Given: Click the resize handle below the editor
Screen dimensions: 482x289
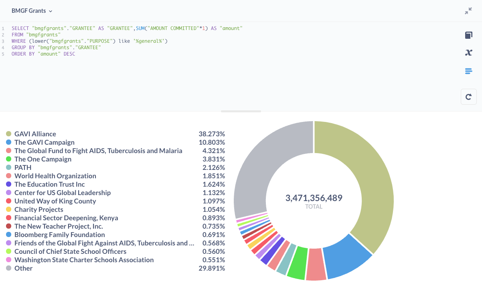Looking at the screenshot, I should coord(241,111).
